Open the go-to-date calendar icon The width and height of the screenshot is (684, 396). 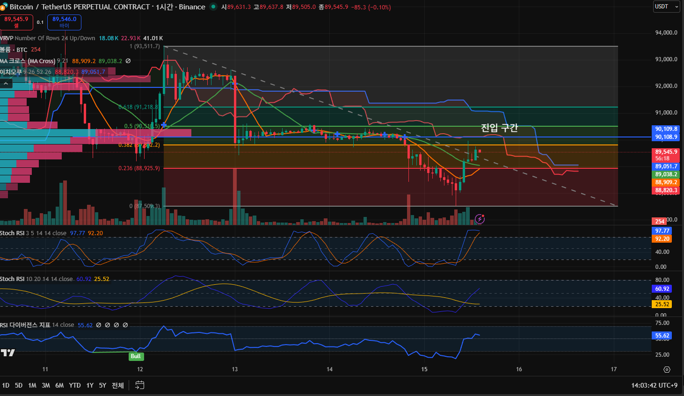(x=139, y=385)
